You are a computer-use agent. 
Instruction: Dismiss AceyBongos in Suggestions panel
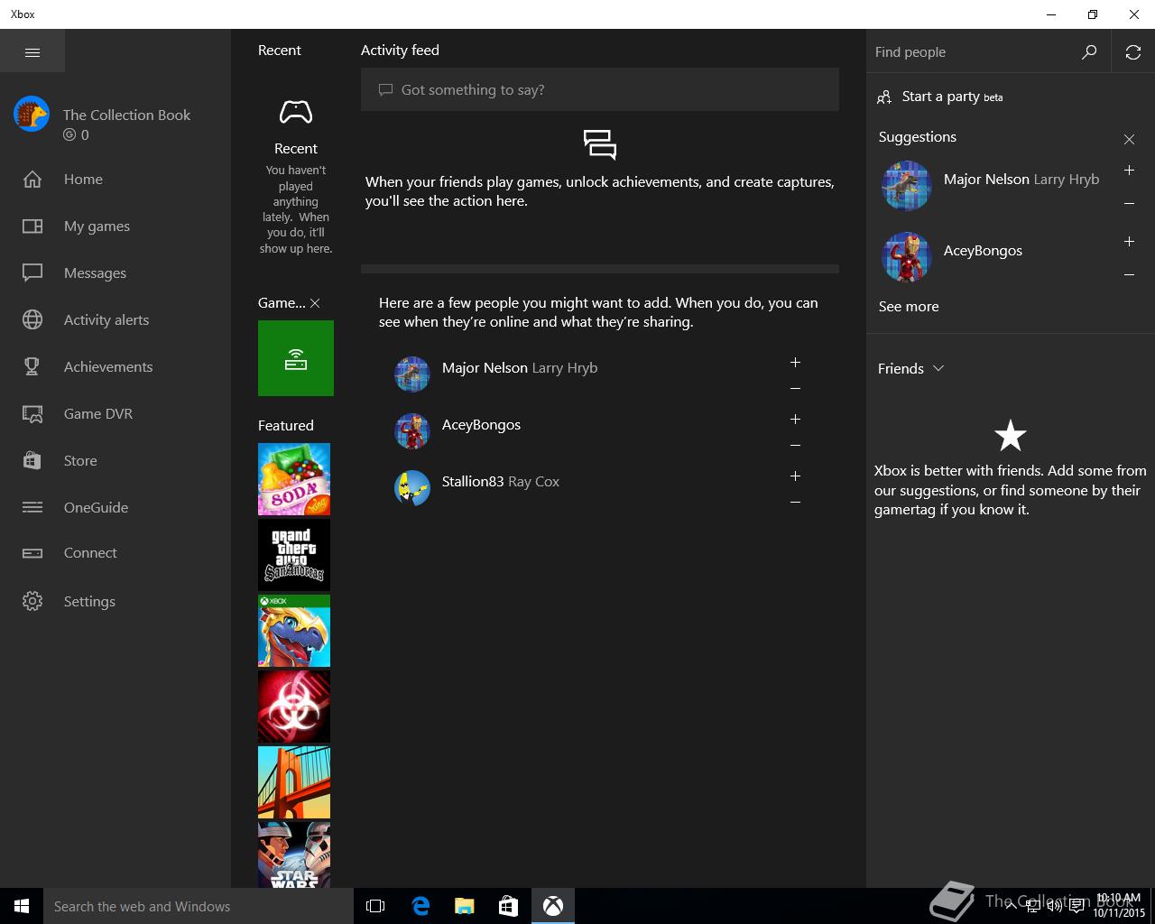pyautogui.click(x=1129, y=275)
